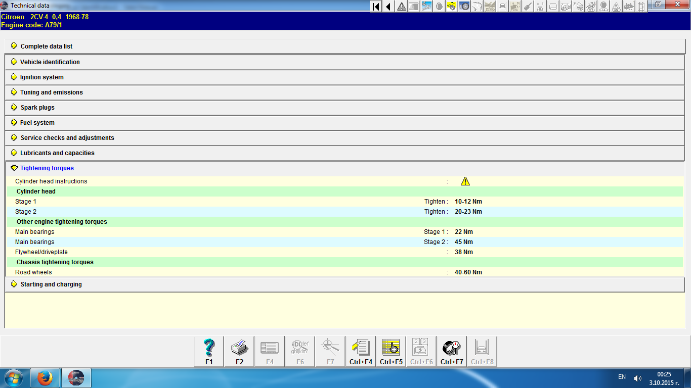Expand the Fuel system section

pos(37,123)
